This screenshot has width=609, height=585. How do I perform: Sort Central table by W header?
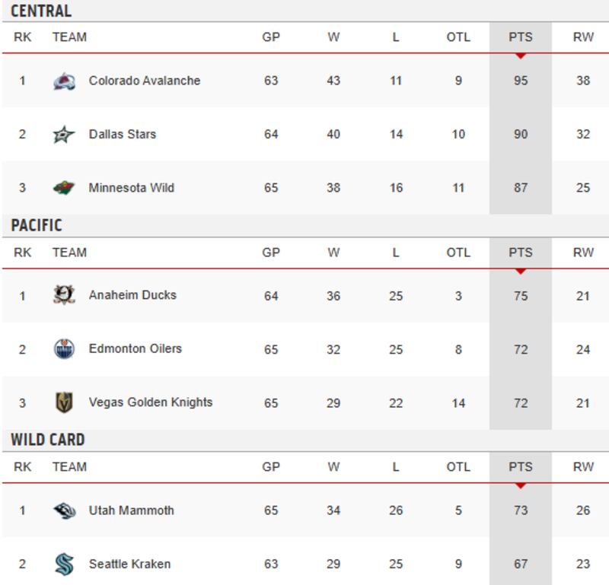333,37
